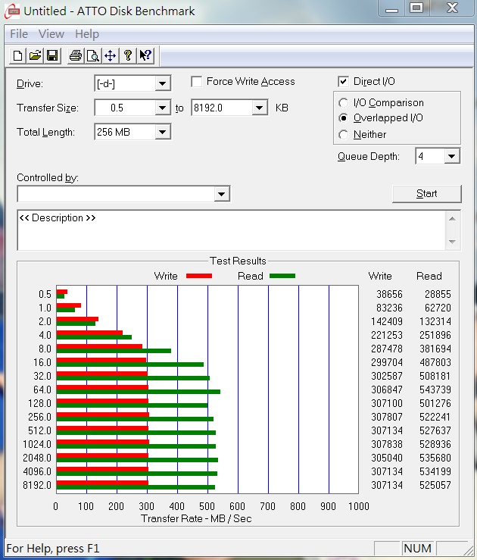
Task: Close the ATTO Disk Benchmark window
Action: click(x=452, y=8)
